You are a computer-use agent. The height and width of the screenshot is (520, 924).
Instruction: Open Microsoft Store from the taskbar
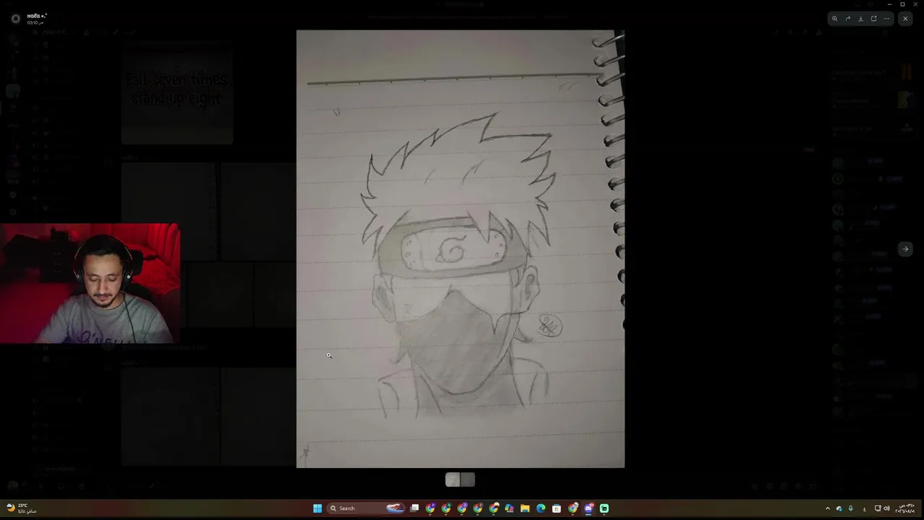[557, 508]
